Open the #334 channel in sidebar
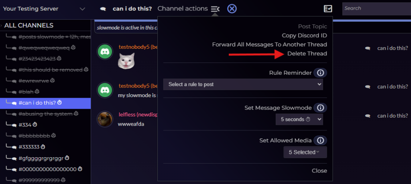Viewport: 411px width, 184px height. point(25,124)
